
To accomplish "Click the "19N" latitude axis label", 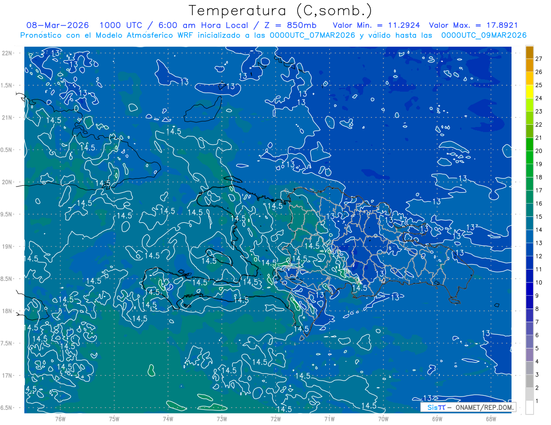I will tap(7, 247).
